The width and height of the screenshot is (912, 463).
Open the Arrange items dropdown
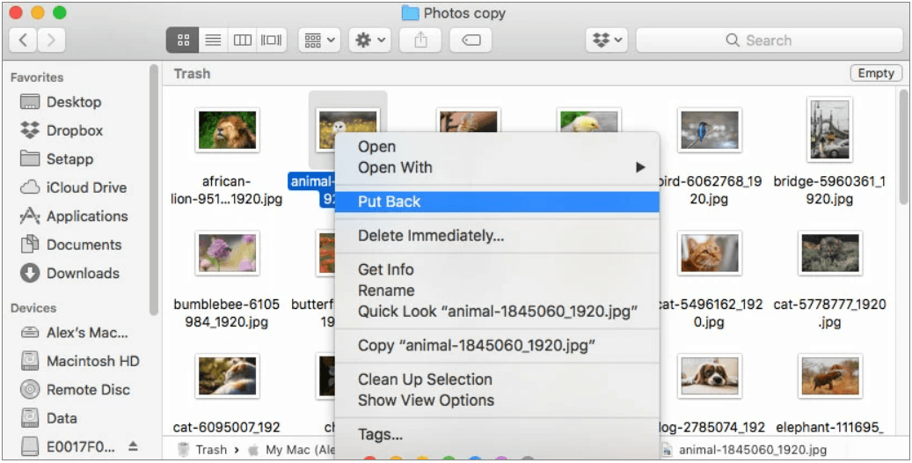319,40
